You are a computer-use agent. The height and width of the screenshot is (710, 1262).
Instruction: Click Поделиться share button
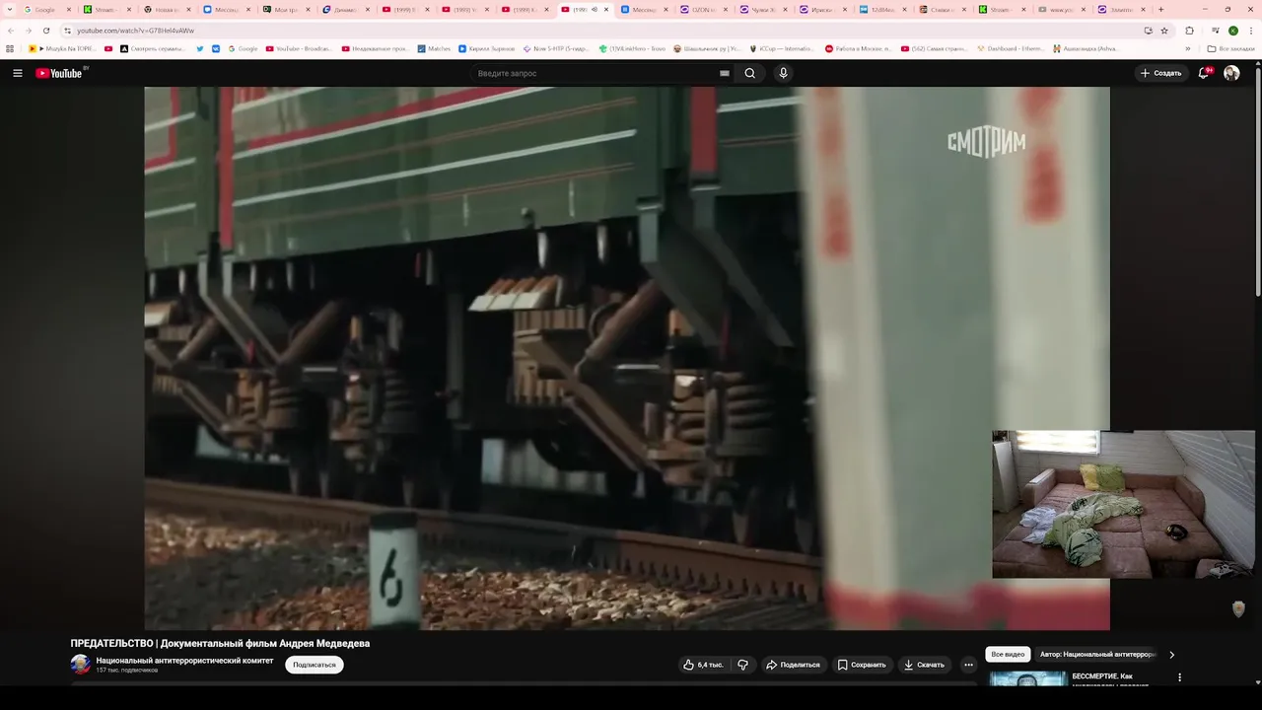point(794,665)
